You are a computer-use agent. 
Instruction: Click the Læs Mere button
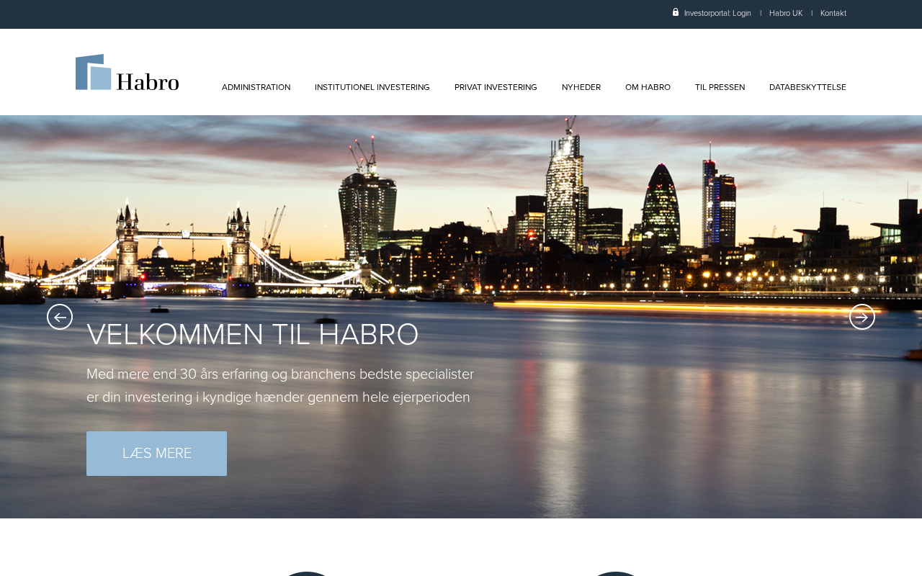[x=156, y=454]
